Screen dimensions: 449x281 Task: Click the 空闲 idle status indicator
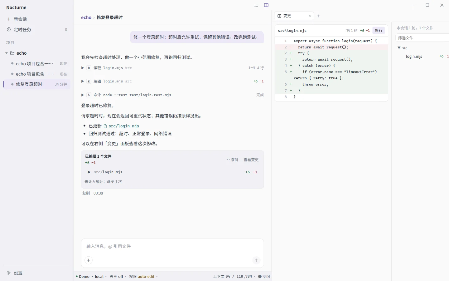[264, 277]
